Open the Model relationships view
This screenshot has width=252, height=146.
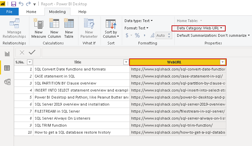pyautogui.click(x=7, y=82)
